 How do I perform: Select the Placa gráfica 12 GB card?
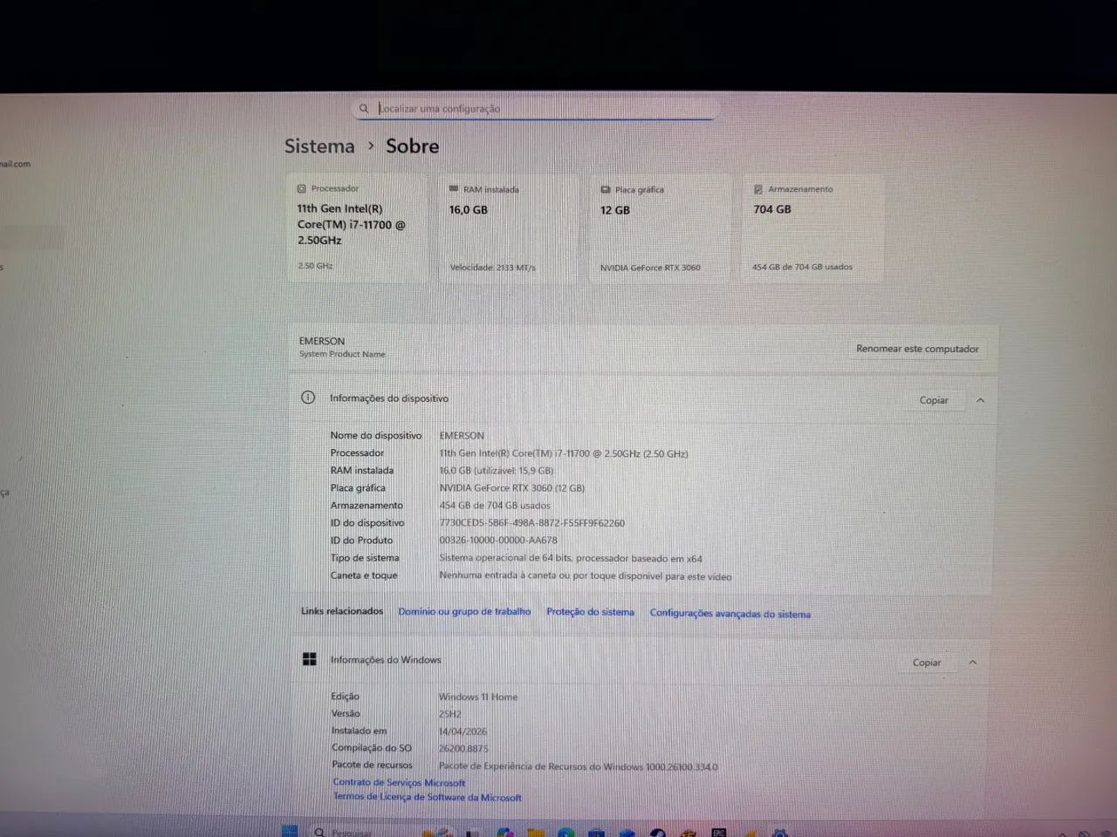(661, 228)
